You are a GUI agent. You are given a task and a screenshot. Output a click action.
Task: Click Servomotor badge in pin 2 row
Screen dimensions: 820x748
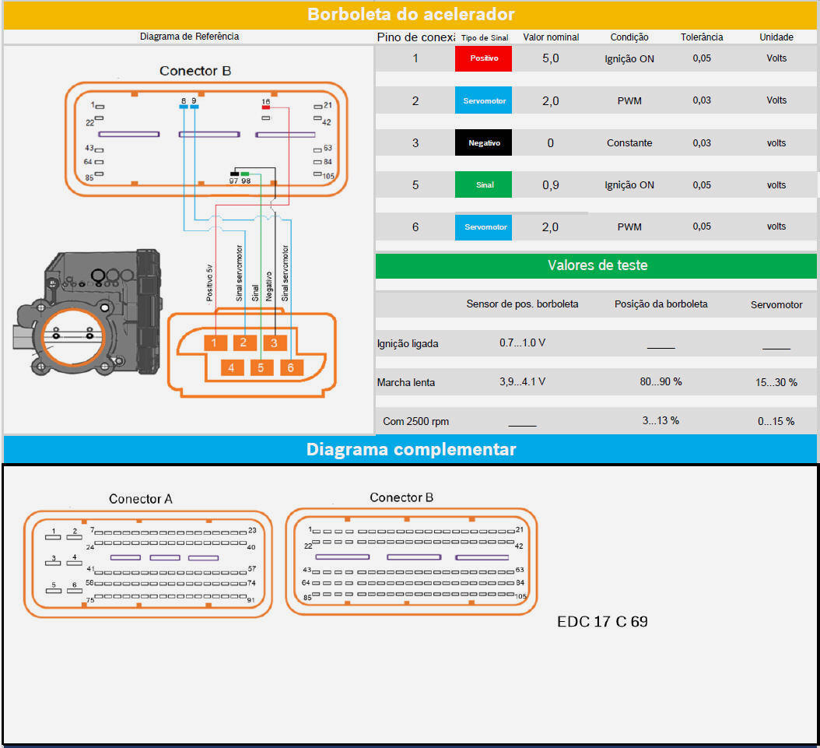click(x=483, y=100)
